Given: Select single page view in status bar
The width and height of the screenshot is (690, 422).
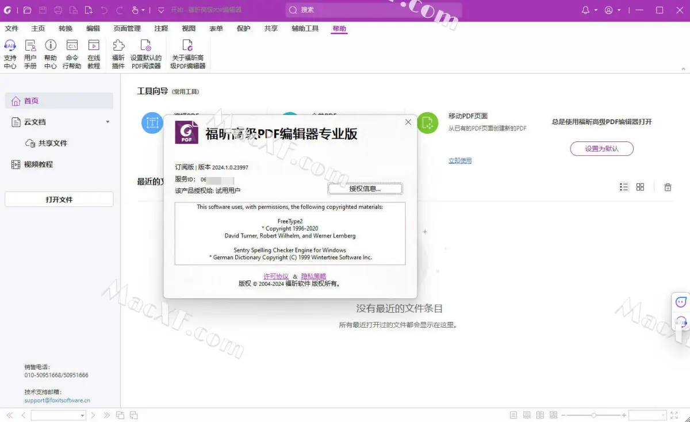Looking at the screenshot, I should (x=513, y=415).
